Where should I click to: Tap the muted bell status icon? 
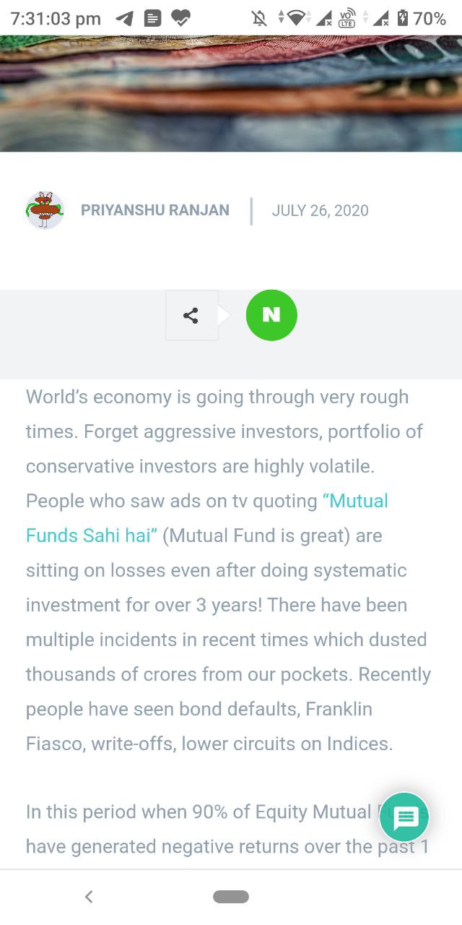coord(258,18)
